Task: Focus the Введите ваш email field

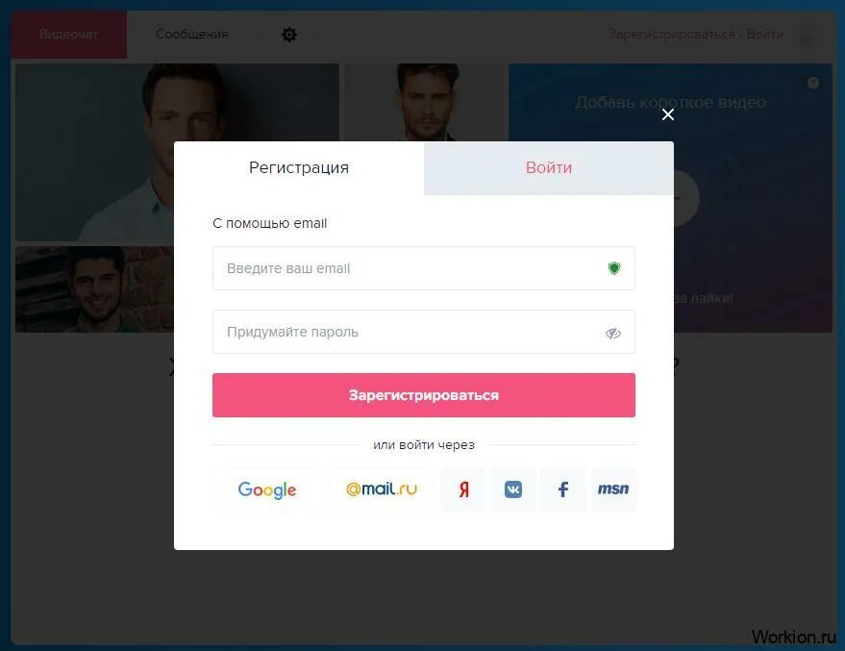Action: [x=424, y=268]
